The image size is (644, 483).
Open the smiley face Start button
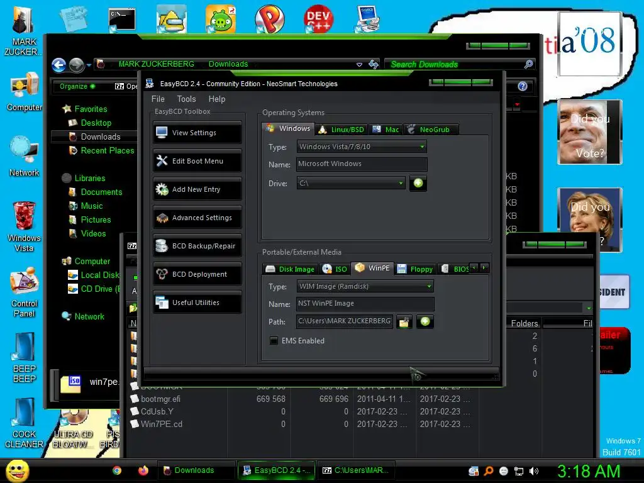17,470
